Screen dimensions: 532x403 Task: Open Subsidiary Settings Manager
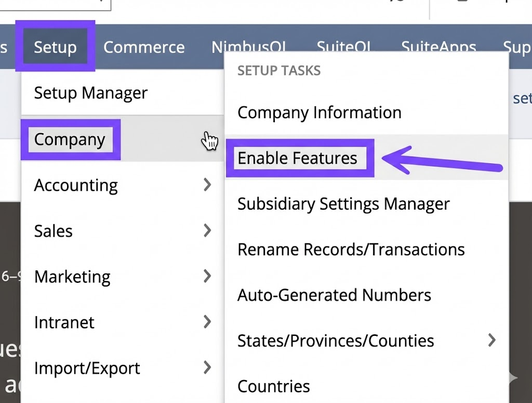tap(343, 204)
